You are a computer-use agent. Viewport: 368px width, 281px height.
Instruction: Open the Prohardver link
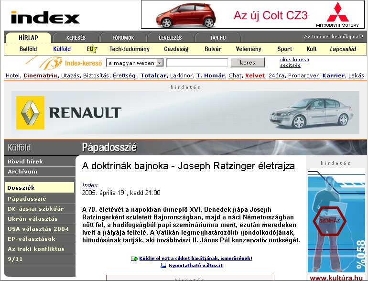(303, 76)
